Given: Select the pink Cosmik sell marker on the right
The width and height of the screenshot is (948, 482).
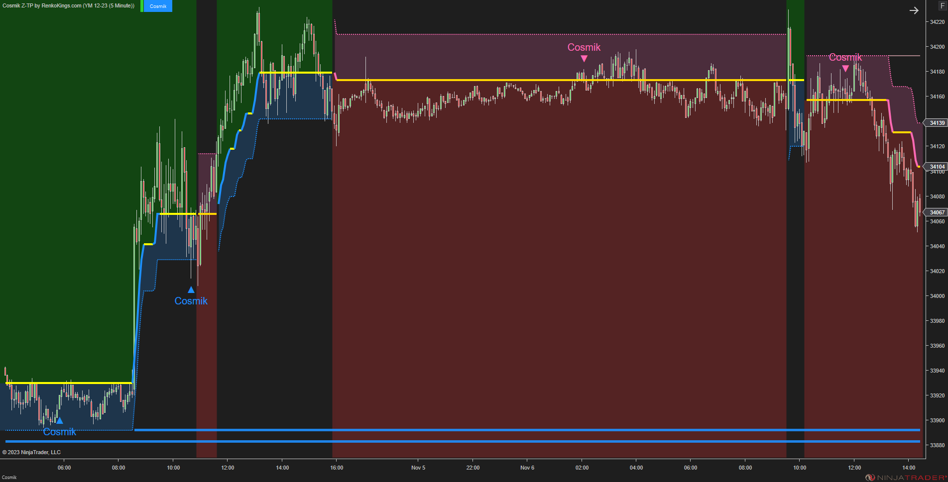Looking at the screenshot, I should point(845,68).
